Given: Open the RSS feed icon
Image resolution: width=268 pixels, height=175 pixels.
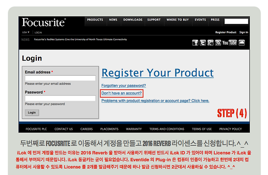Looking at the screenshot, I should (x=218, y=43).
